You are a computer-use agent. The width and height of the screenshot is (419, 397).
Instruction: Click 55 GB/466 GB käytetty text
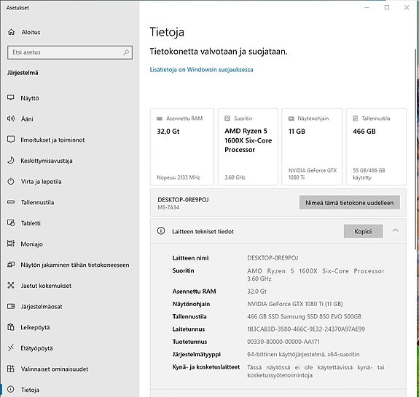pyautogui.click(x=369, y=174)
